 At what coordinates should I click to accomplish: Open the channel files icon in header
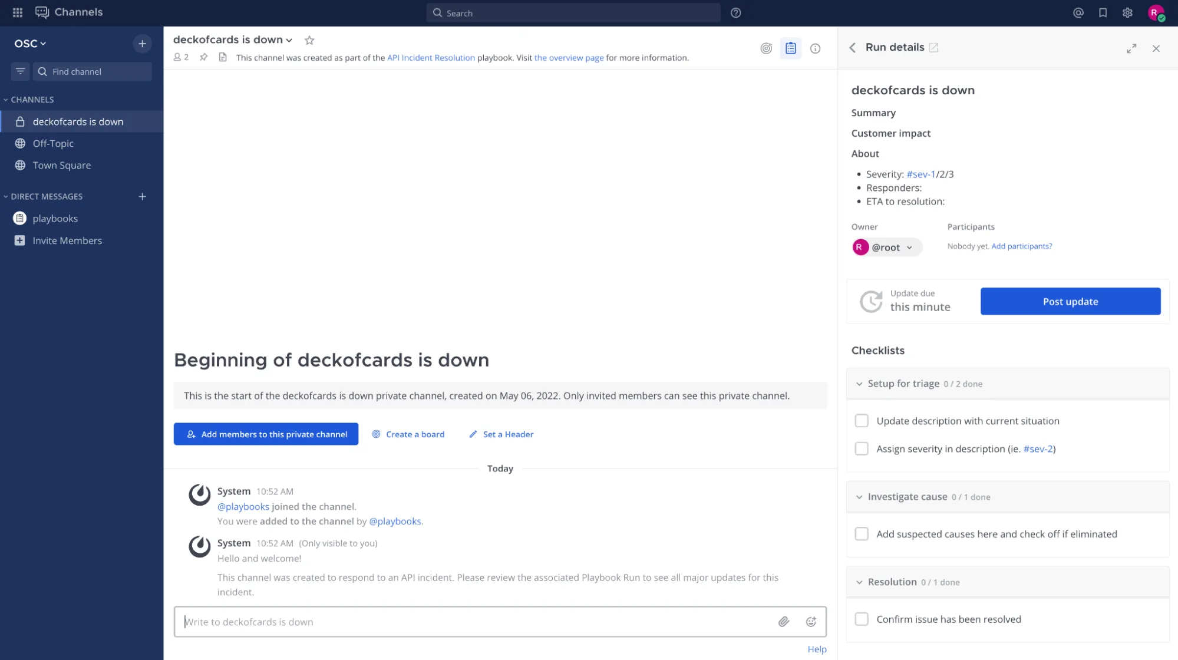(x=223, y=57)
